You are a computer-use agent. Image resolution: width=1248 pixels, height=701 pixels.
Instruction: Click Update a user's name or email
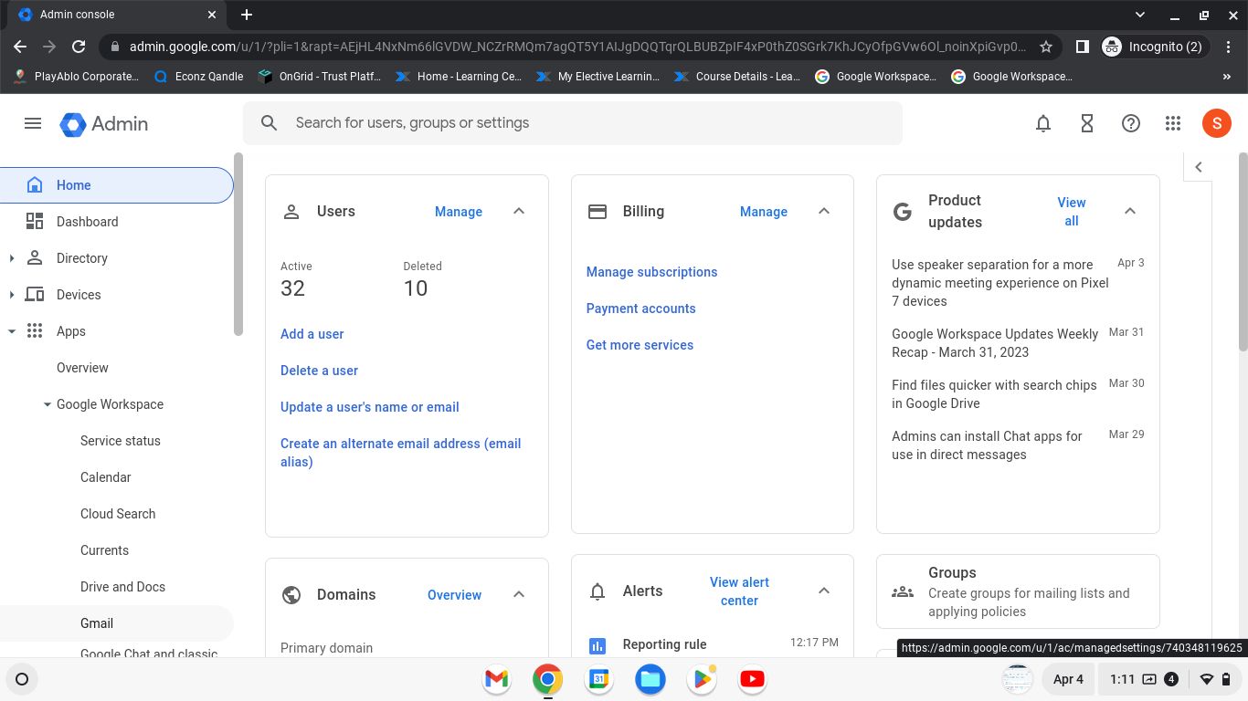pyautogui.click(x=370, y=407)
